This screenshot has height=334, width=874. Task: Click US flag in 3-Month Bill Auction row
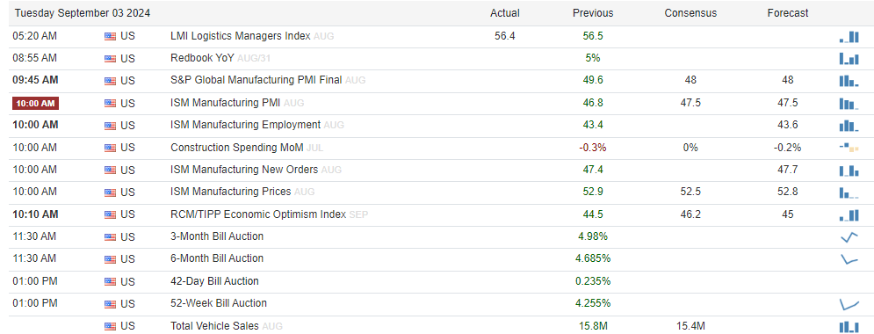(110, 237)
